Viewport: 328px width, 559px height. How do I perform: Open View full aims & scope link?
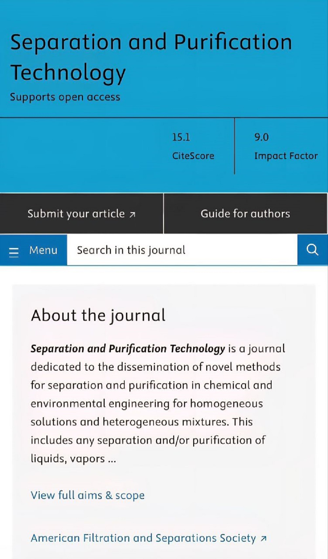coord(88,495)
